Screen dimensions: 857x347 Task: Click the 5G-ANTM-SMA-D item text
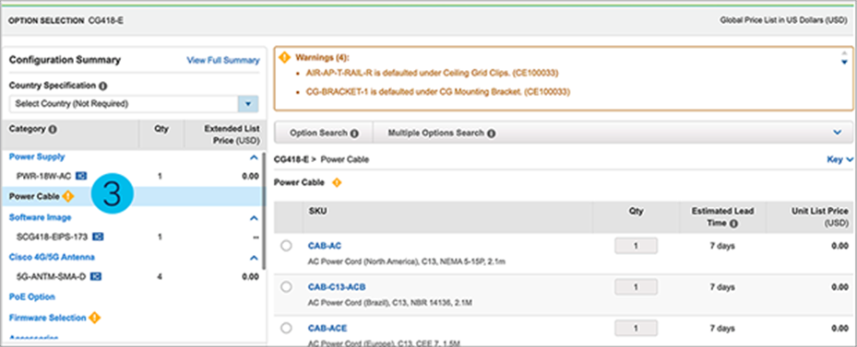52,277
